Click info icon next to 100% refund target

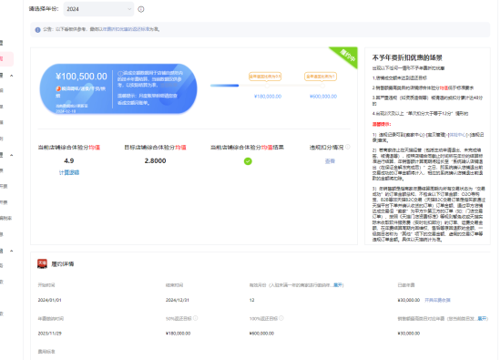[x=281, y=318]
